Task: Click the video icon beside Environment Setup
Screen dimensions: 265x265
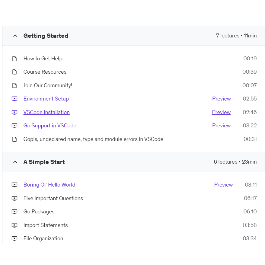Action: (14, 99)
